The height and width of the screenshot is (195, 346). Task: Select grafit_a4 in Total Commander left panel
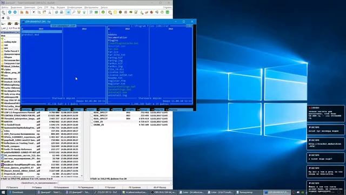click(x=39, y=161)
